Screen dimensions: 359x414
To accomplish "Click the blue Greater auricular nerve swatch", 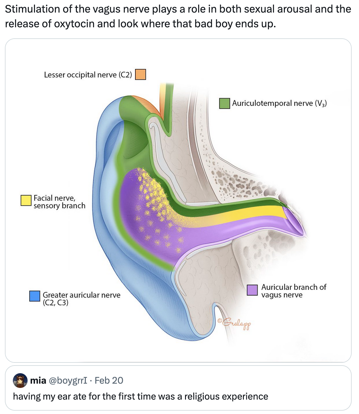I will coord(35,296).
